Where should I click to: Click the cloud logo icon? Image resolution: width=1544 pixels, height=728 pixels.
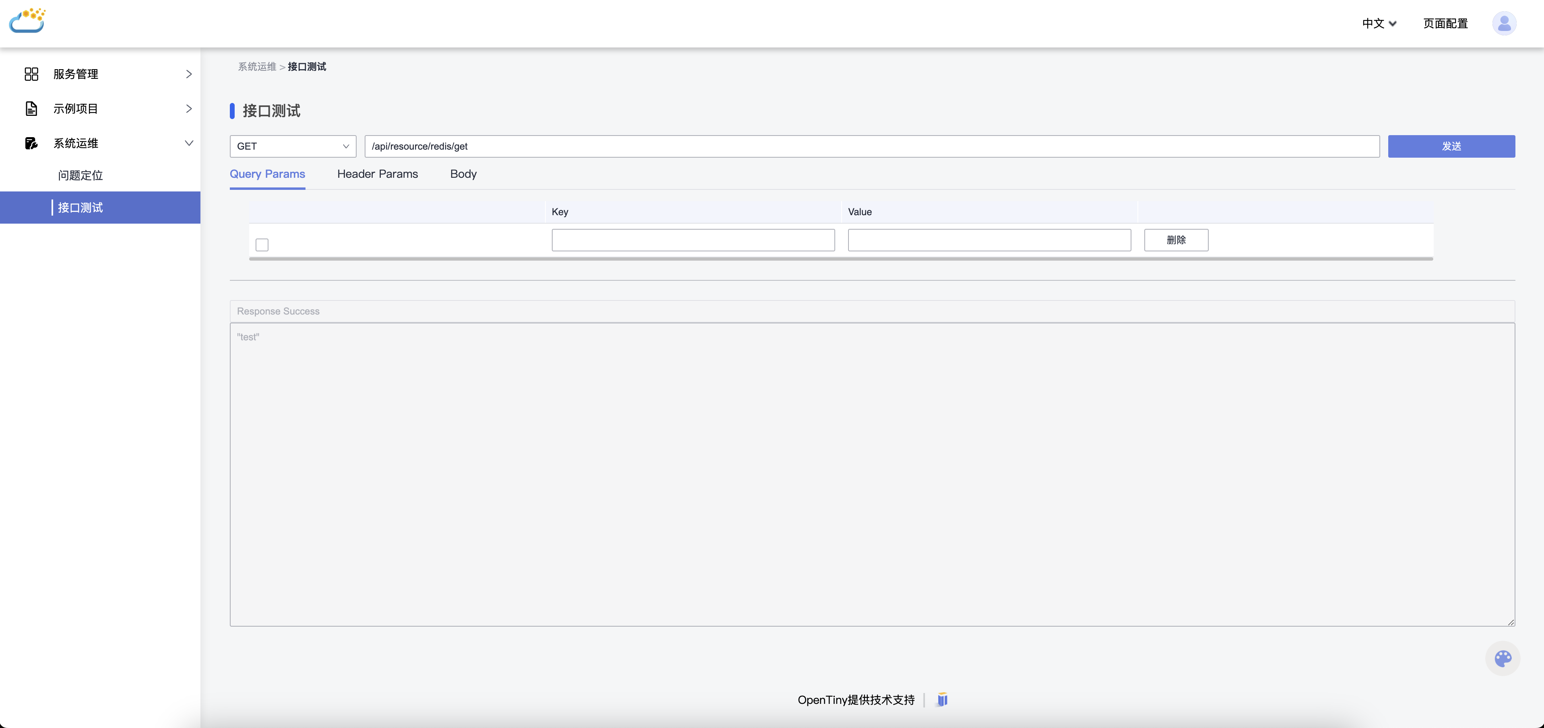tap(27, 21)
